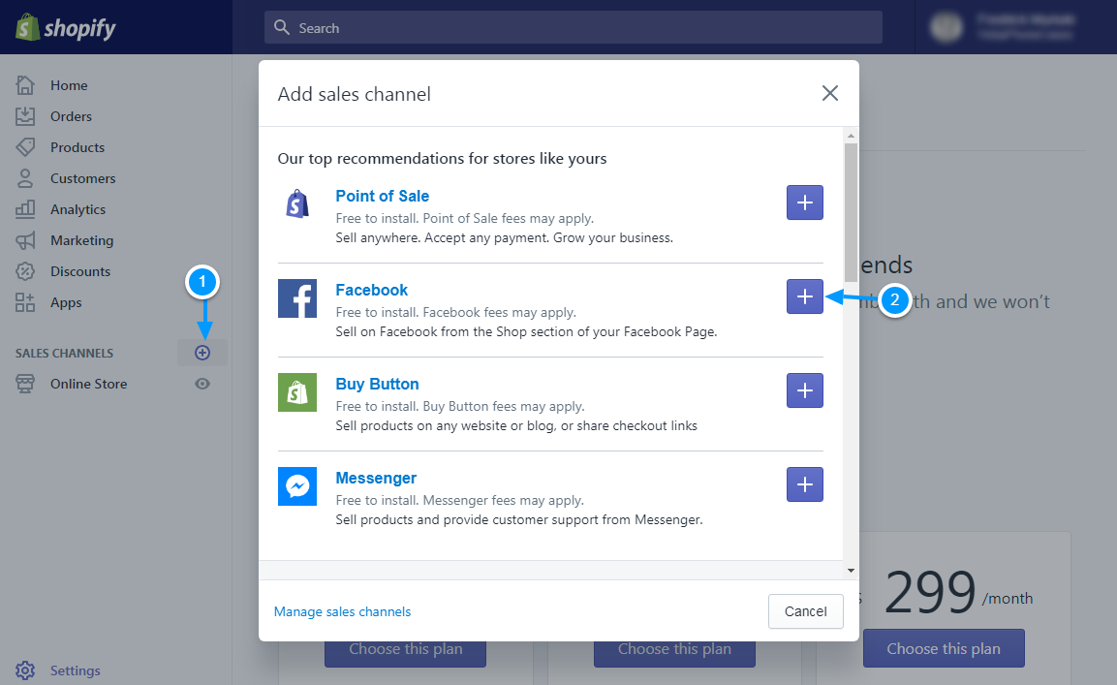The width and height of the screenshot is (1117, 685).
Task: Click the Buy Button green bag icon
Action: [297, 392]
